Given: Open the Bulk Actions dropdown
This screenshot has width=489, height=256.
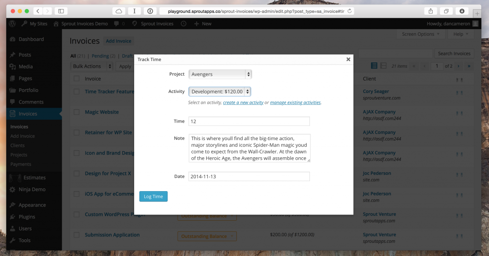Looking at the screenshot, I should [92, 66].
